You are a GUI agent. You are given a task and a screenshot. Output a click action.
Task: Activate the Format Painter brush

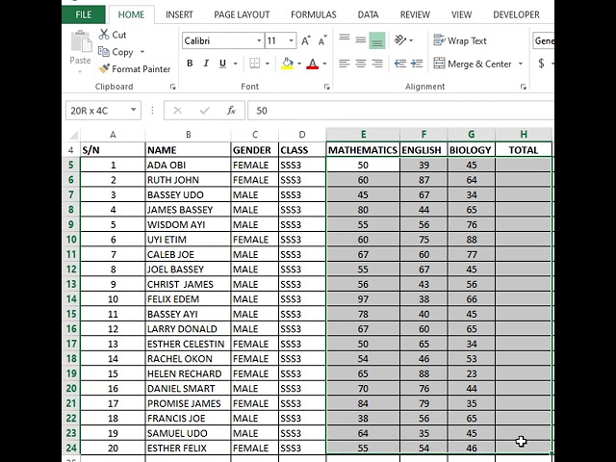tap(134, 69)
